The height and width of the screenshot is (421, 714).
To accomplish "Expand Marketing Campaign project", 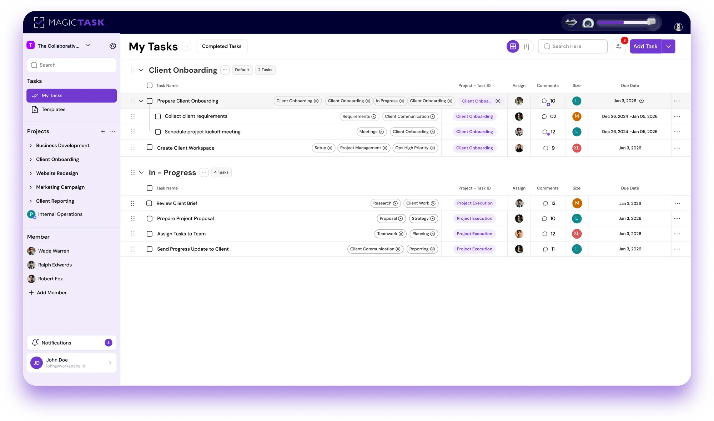I will 31,187.
